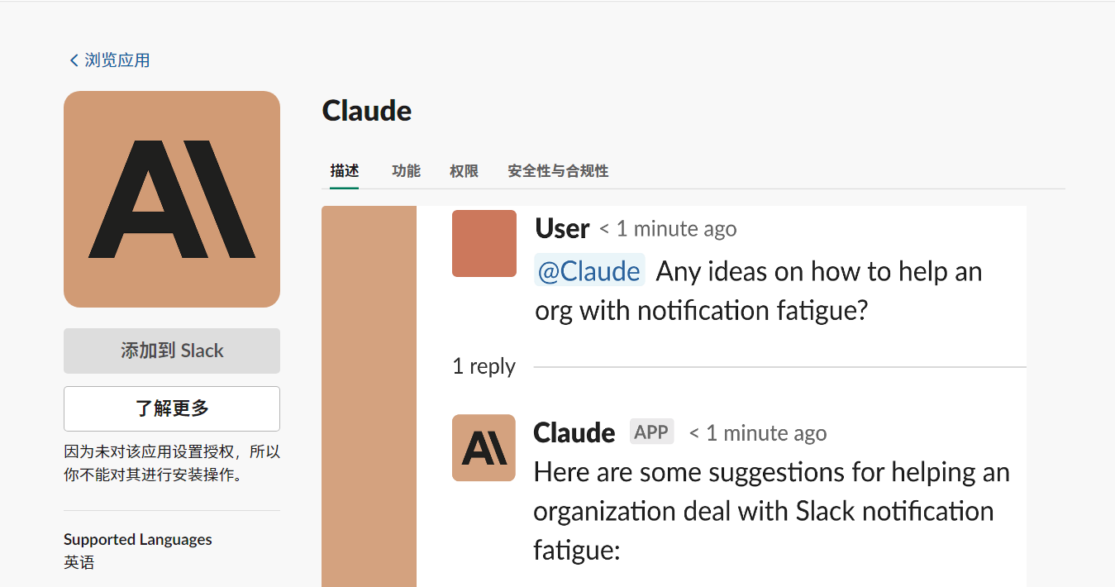Open the 描述 tab
The width and height of the screenshot is (1115, 587).
[344, 171]
